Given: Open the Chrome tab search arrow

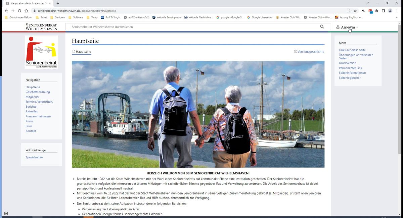Looking at the screenshot, I should click(x=368, y=3).
